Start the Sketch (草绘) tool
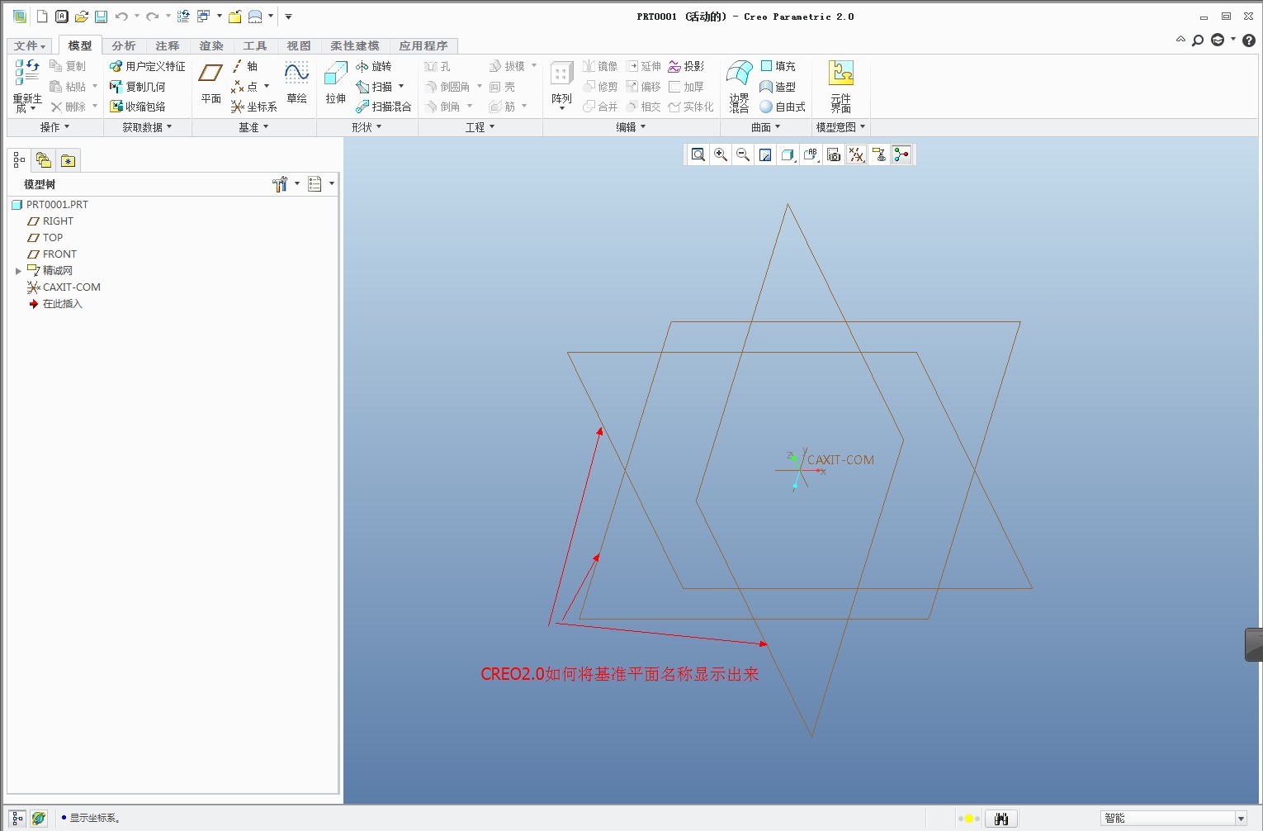This screenshot has height=831, width=1263. (x=297, y=83)
